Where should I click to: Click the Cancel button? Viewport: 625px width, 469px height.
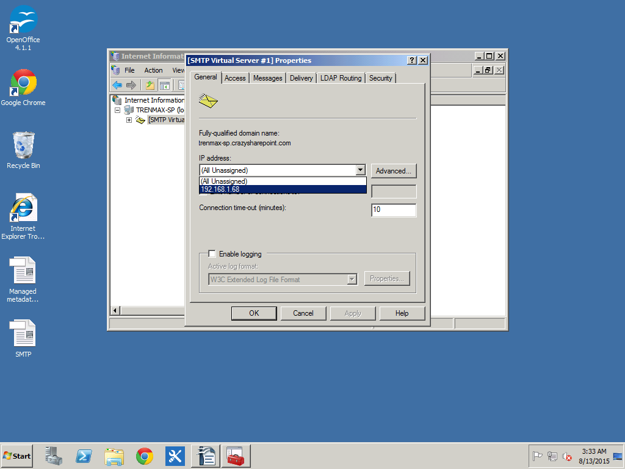[x=303, y=313]
